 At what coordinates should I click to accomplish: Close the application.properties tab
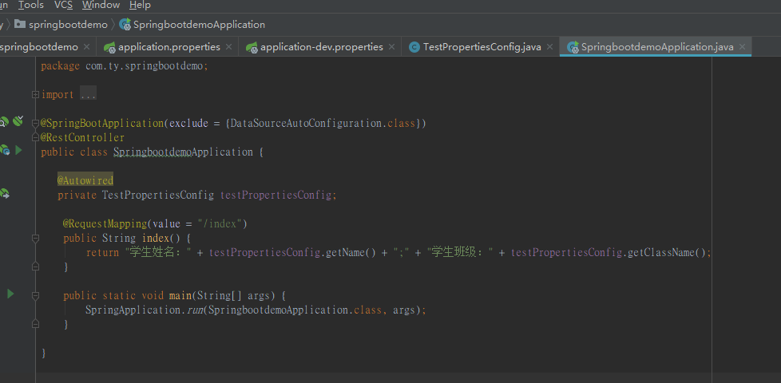228,47
